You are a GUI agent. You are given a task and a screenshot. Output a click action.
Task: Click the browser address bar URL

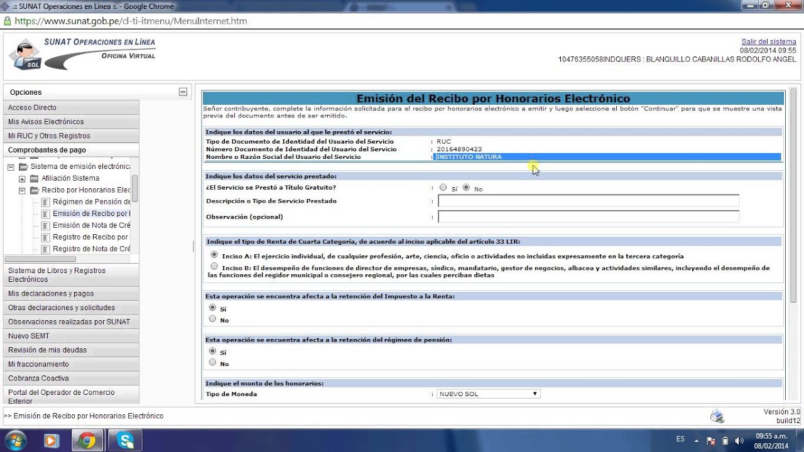[x=131, y=21]
